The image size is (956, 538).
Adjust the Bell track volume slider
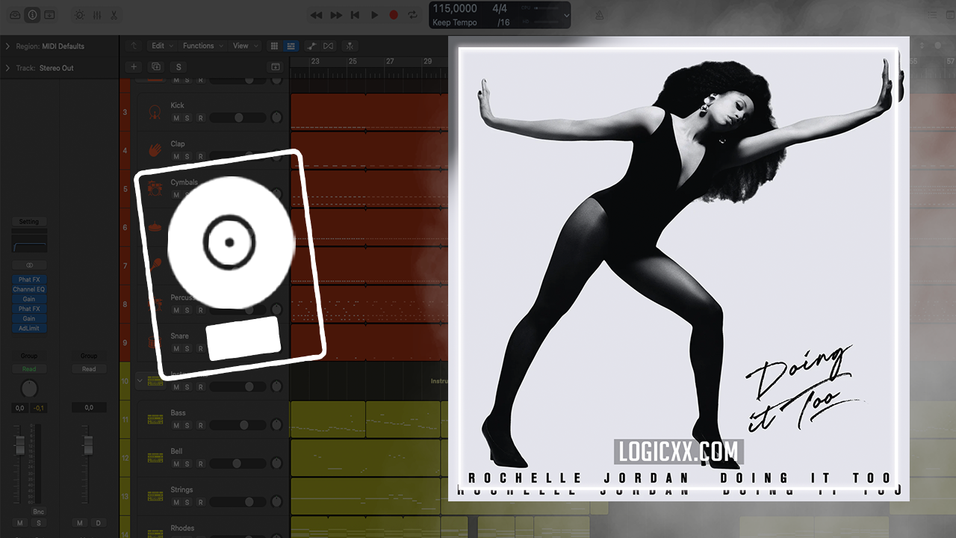(238, 464)
